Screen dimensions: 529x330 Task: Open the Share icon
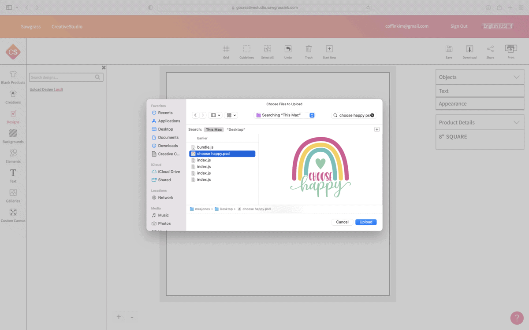(x=490, y=49)
